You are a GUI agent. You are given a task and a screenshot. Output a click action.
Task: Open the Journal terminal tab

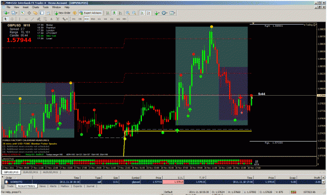91,186
